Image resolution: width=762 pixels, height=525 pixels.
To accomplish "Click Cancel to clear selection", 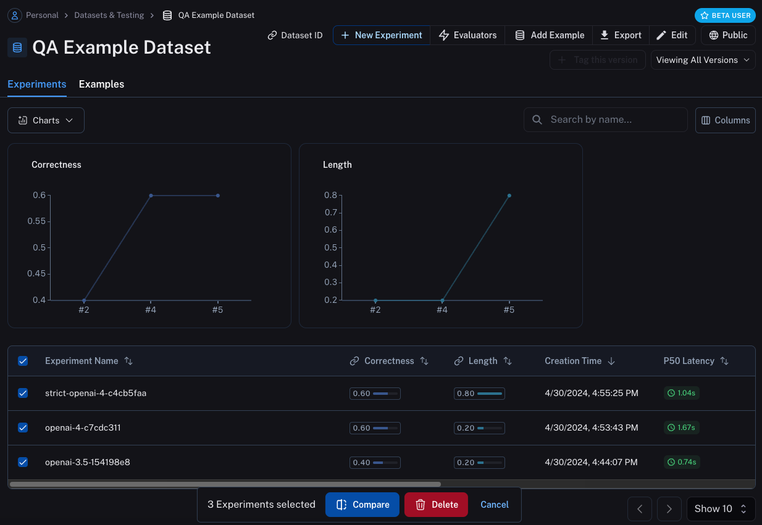I will pyautogui.click(x=494, y=505).
